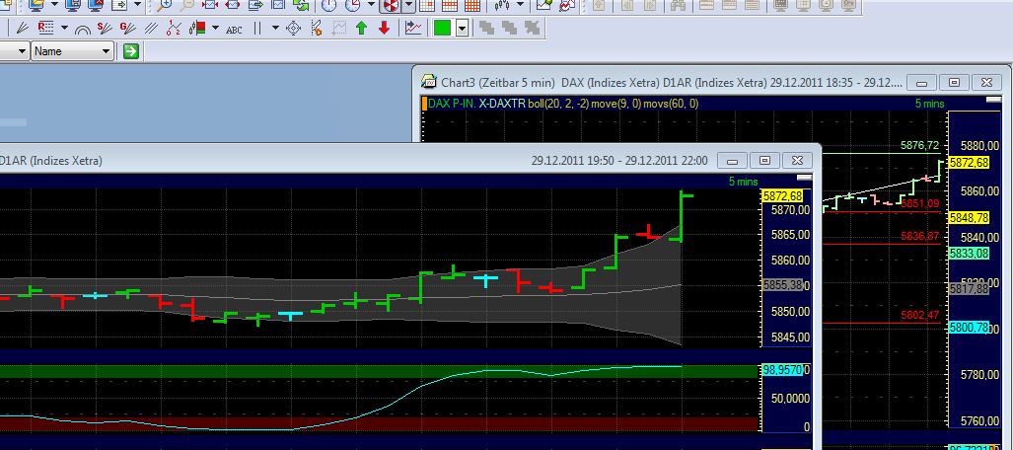The width and height of the screenshot is (1013, 450).
Task: Click the red down arrow icon
Action: pyautogui.click(x=384, y=28)
